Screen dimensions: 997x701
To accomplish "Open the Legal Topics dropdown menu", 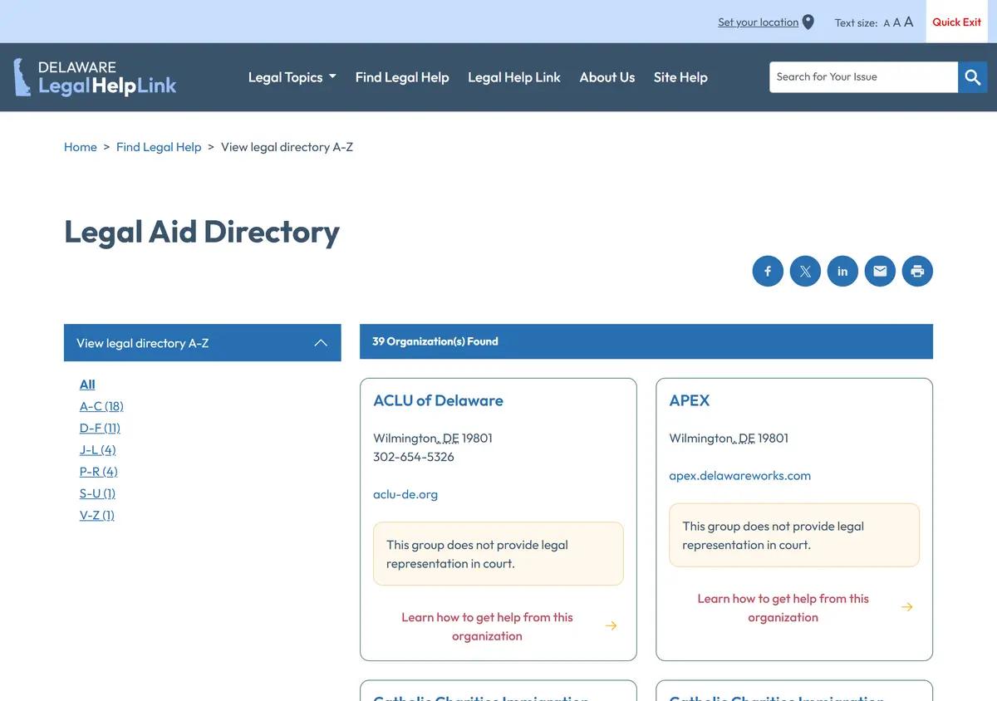I will point(292,77).
